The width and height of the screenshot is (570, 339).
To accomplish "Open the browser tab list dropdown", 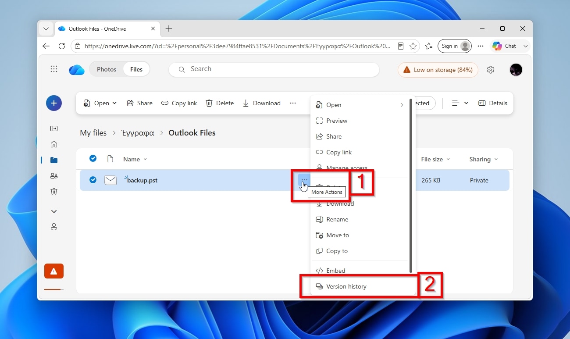I will (x=46, y=29).
